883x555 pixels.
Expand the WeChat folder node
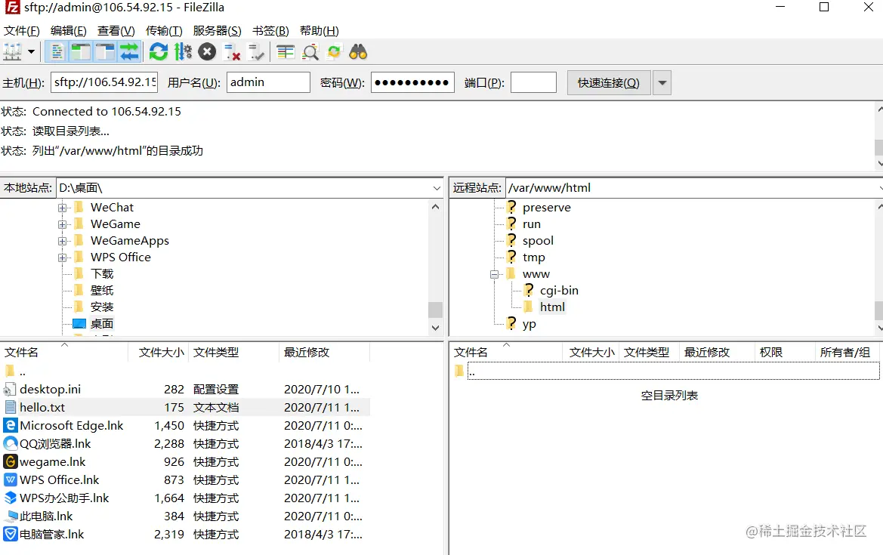[63, 208]
